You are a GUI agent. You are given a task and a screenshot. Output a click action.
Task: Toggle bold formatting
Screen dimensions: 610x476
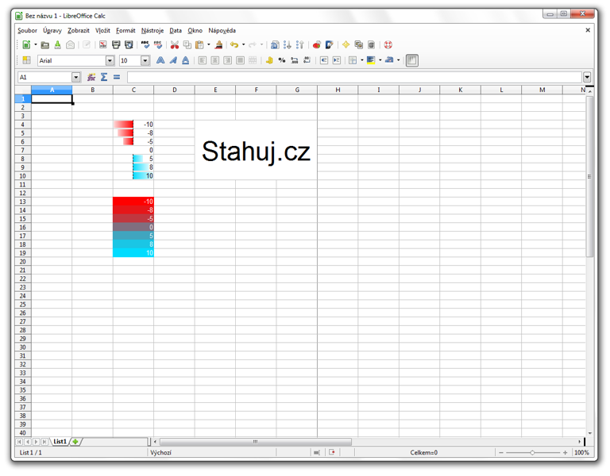point(160,60)
